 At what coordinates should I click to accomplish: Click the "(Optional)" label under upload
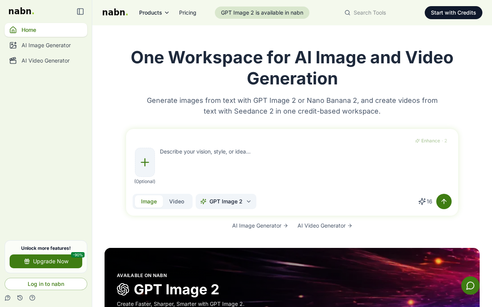click(x=145, y=182)
